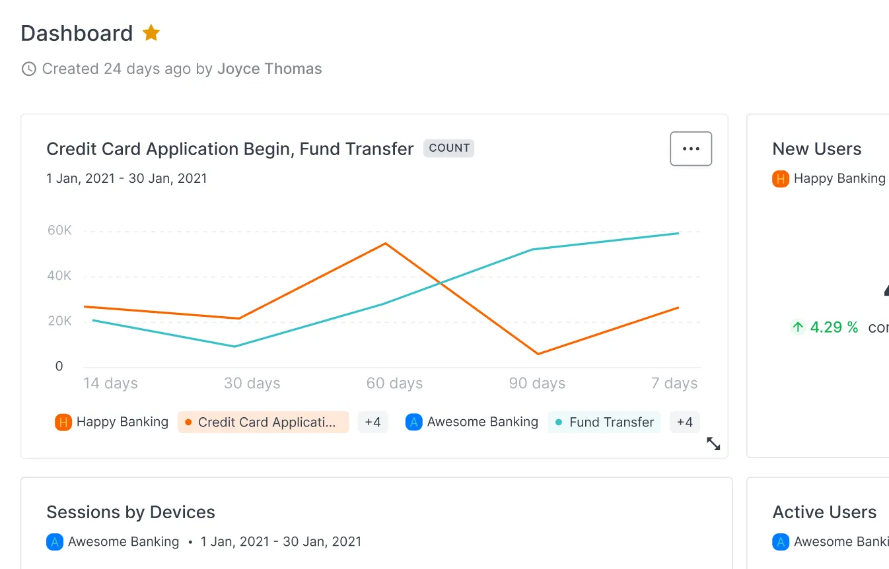Viewport: 889px width, 569px height.
Task: Click the Awesome Banking icon under Sessions by Devices
Action: click(55, 541)
